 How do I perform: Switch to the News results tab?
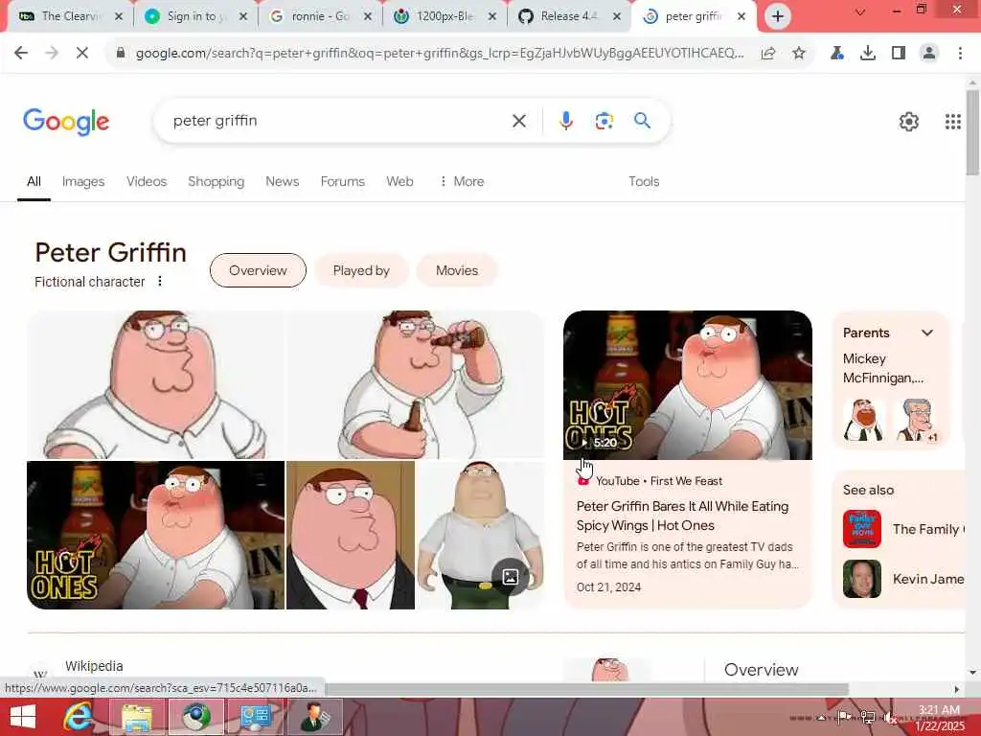pyautogui.click(x=283, y=181)
